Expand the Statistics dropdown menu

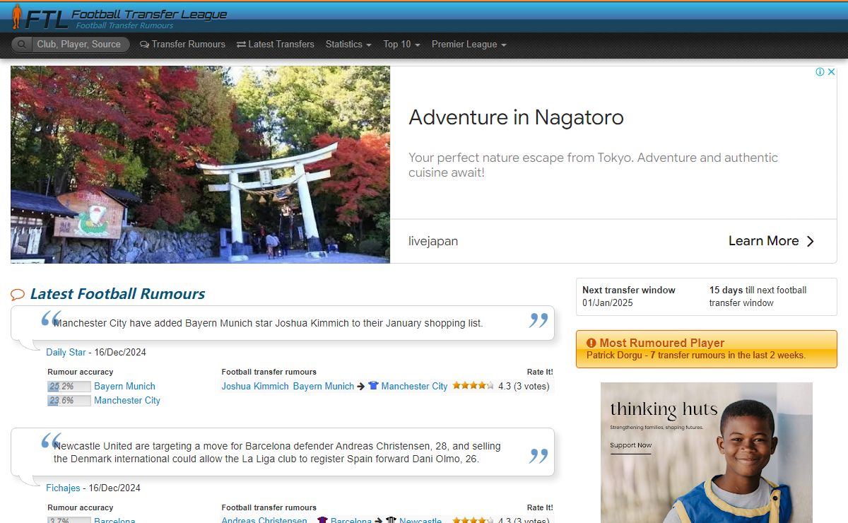pos(348,44)
